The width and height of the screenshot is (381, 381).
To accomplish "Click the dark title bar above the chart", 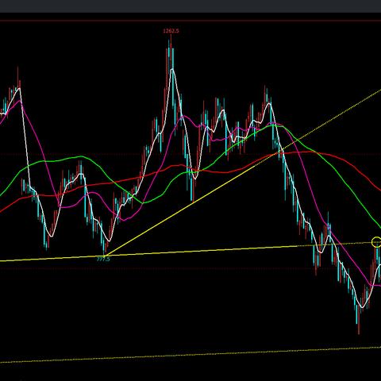I will click(190, 6).
